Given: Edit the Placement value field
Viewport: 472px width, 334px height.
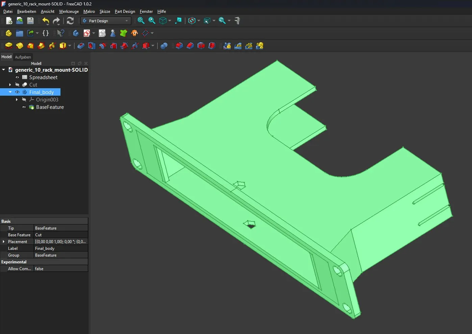Looking at the screenshot, I should coord(60,241).
